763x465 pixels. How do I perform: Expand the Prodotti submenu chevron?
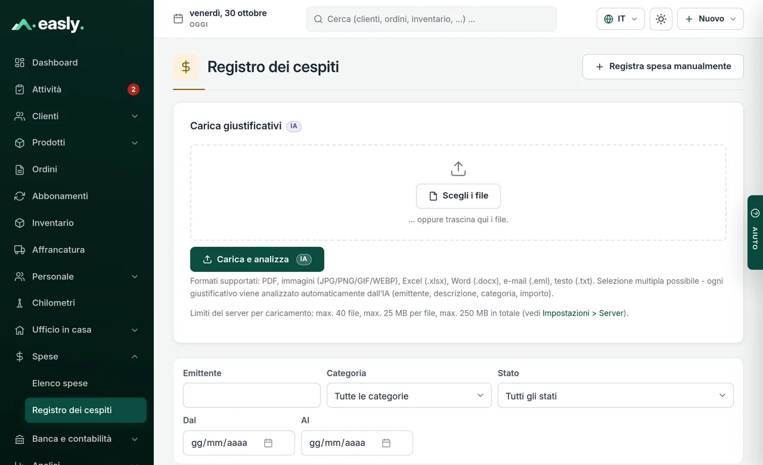point(135,142)
